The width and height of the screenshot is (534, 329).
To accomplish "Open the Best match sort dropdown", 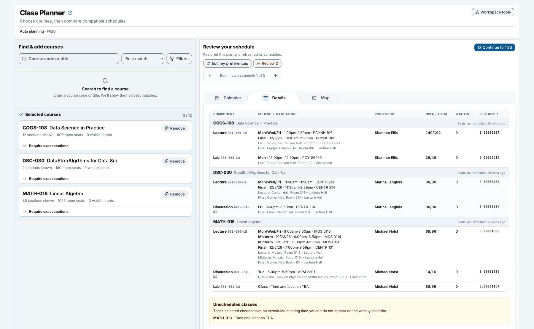I will [143, 59].
